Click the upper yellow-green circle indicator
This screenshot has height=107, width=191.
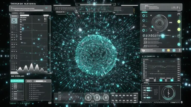point(179,22)
